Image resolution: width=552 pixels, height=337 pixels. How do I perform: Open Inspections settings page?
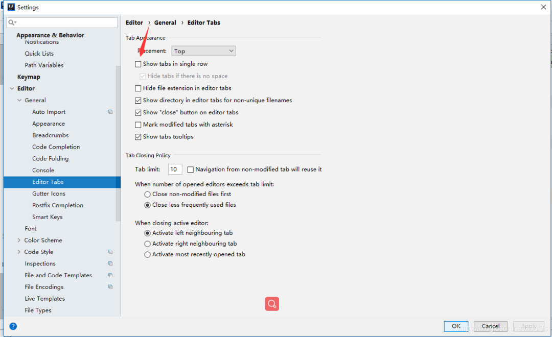pyautogui.click(x=40, y=263)
